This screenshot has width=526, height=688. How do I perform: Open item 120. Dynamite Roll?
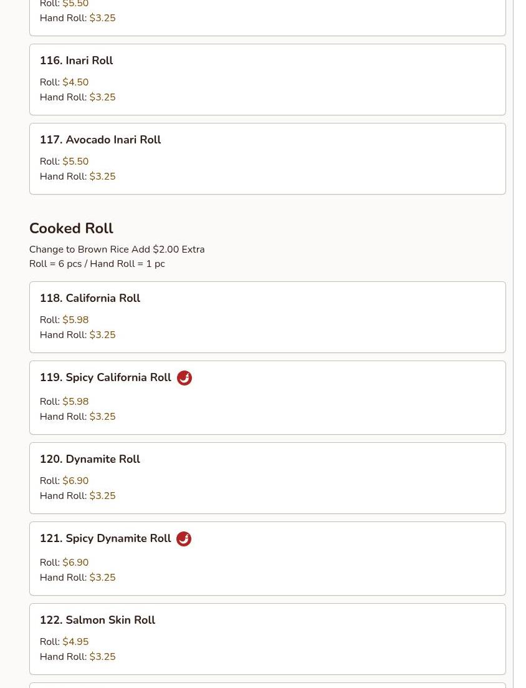[x=90, y=459]
